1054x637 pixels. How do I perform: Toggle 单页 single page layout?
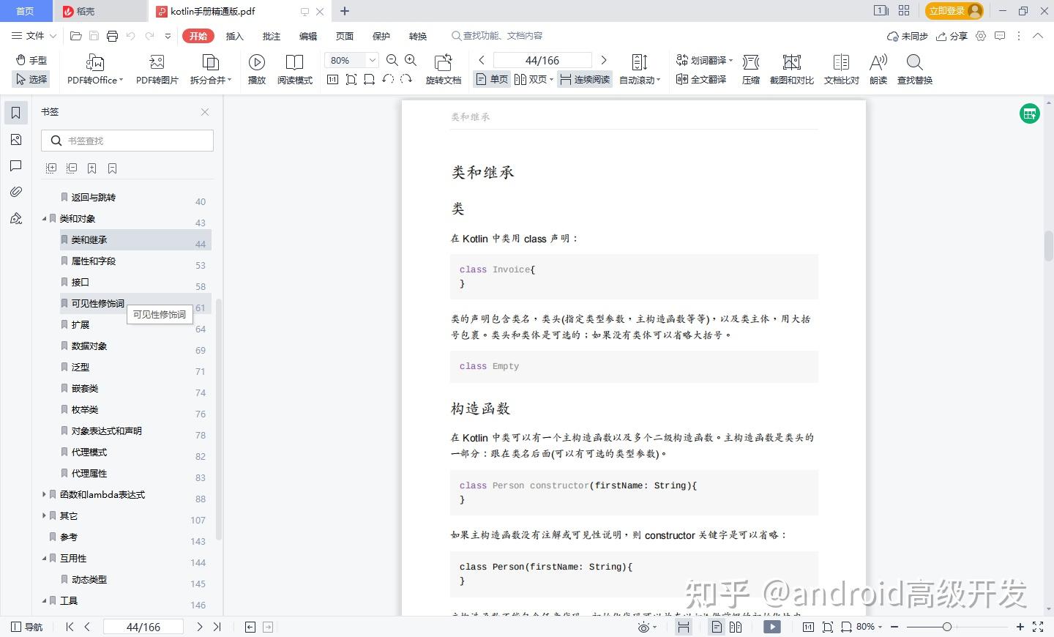(x=492, y=79)
